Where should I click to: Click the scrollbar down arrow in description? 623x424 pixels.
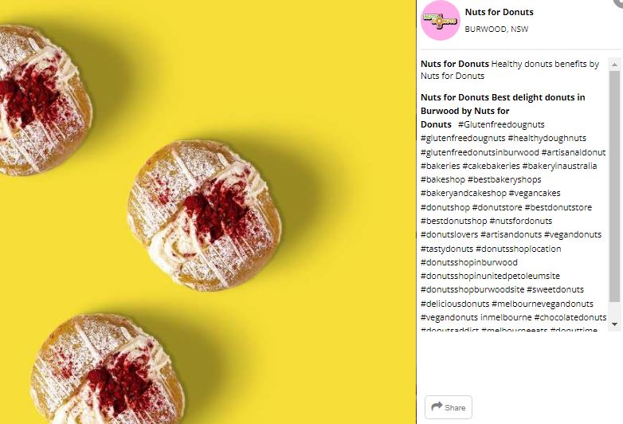[x=614, y=324]
